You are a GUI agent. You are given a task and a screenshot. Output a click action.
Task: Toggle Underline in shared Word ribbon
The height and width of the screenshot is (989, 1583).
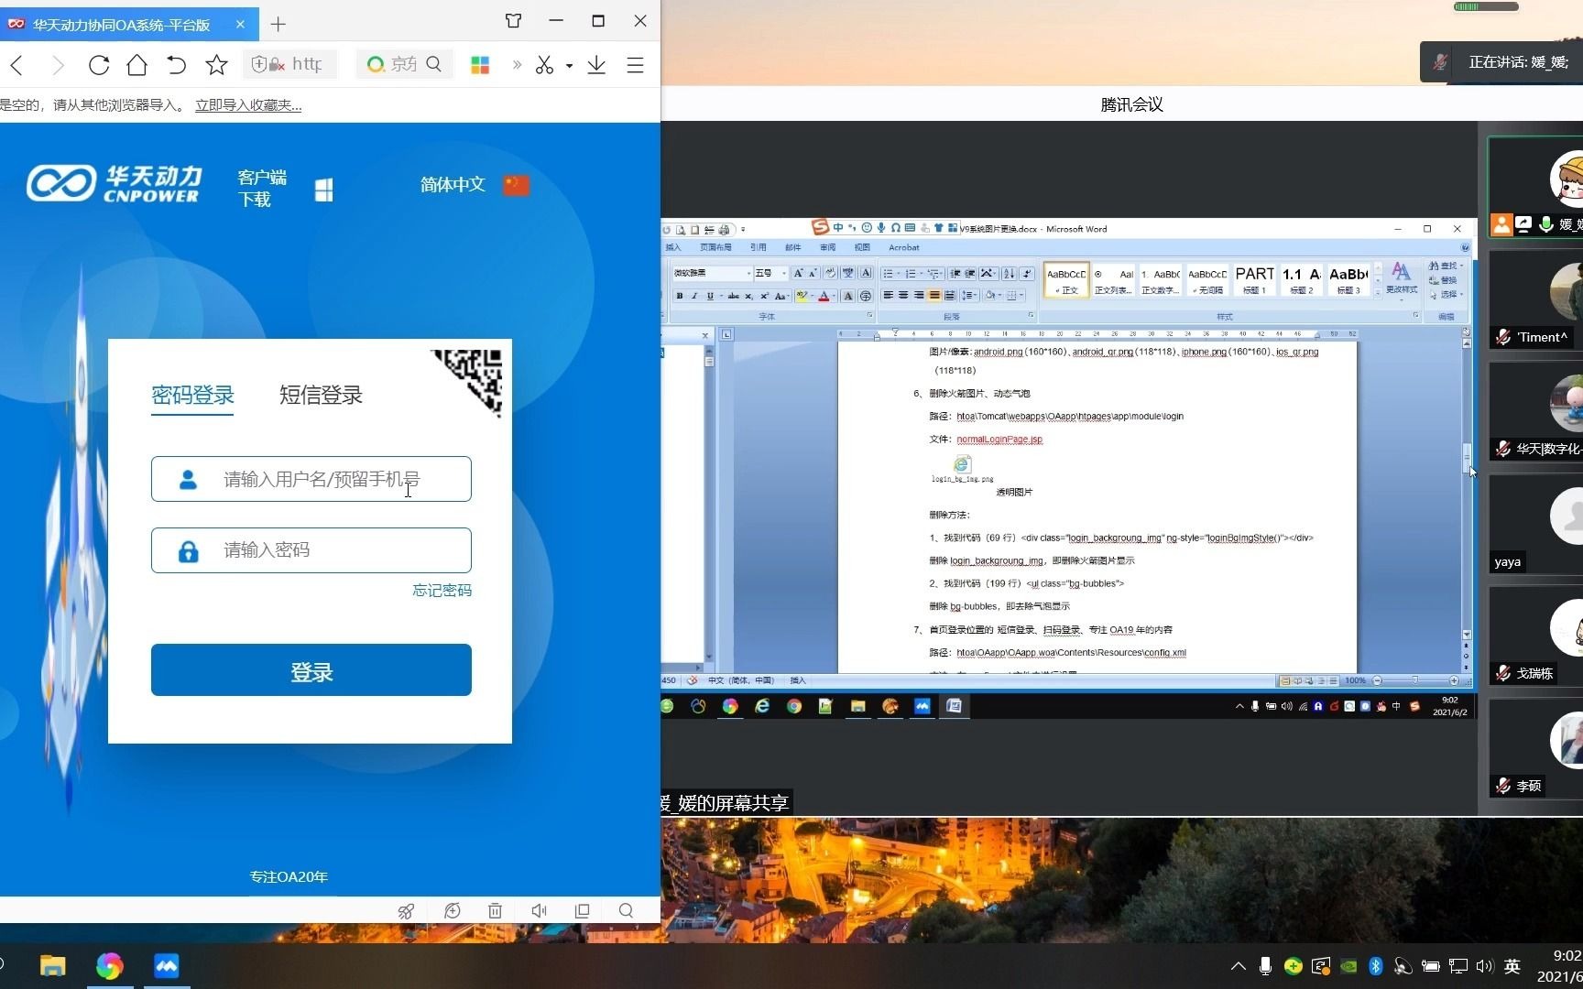(x=710, y=296)
